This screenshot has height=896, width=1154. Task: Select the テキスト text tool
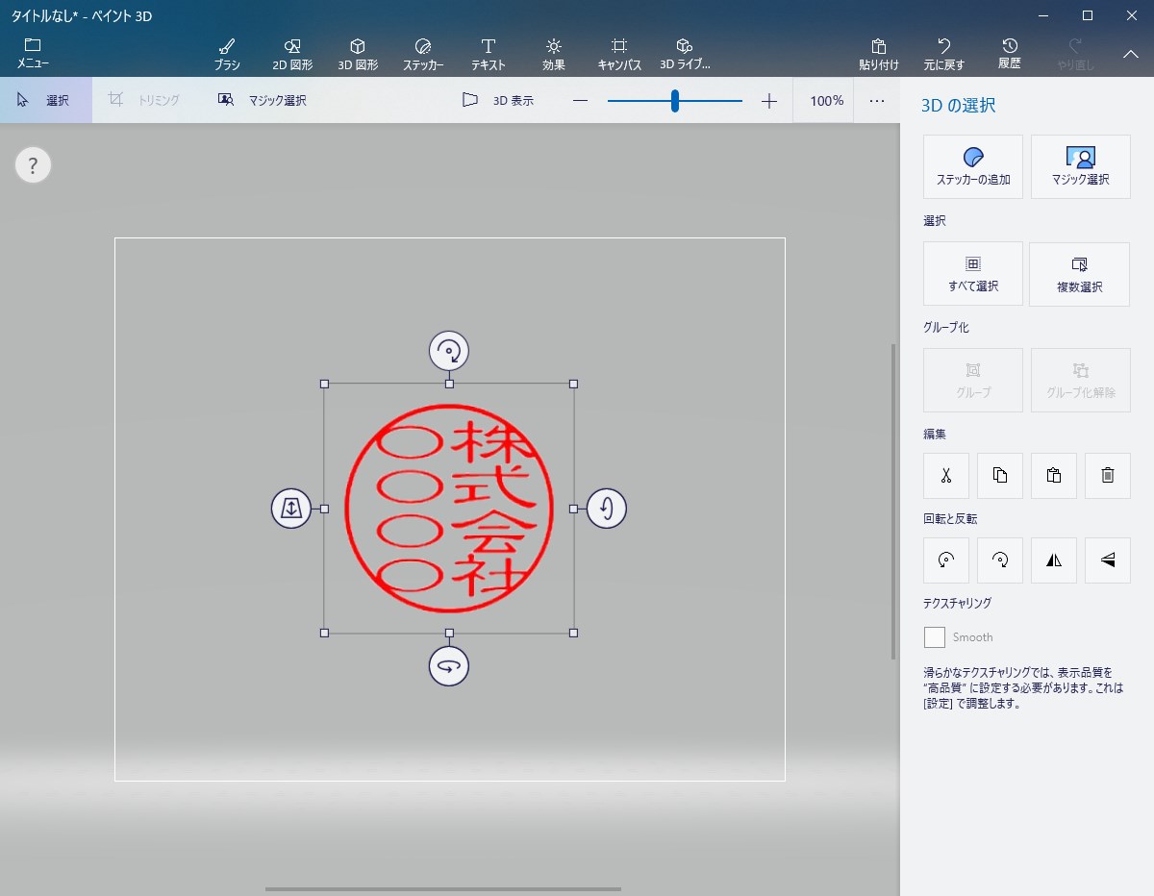(489, 54)
